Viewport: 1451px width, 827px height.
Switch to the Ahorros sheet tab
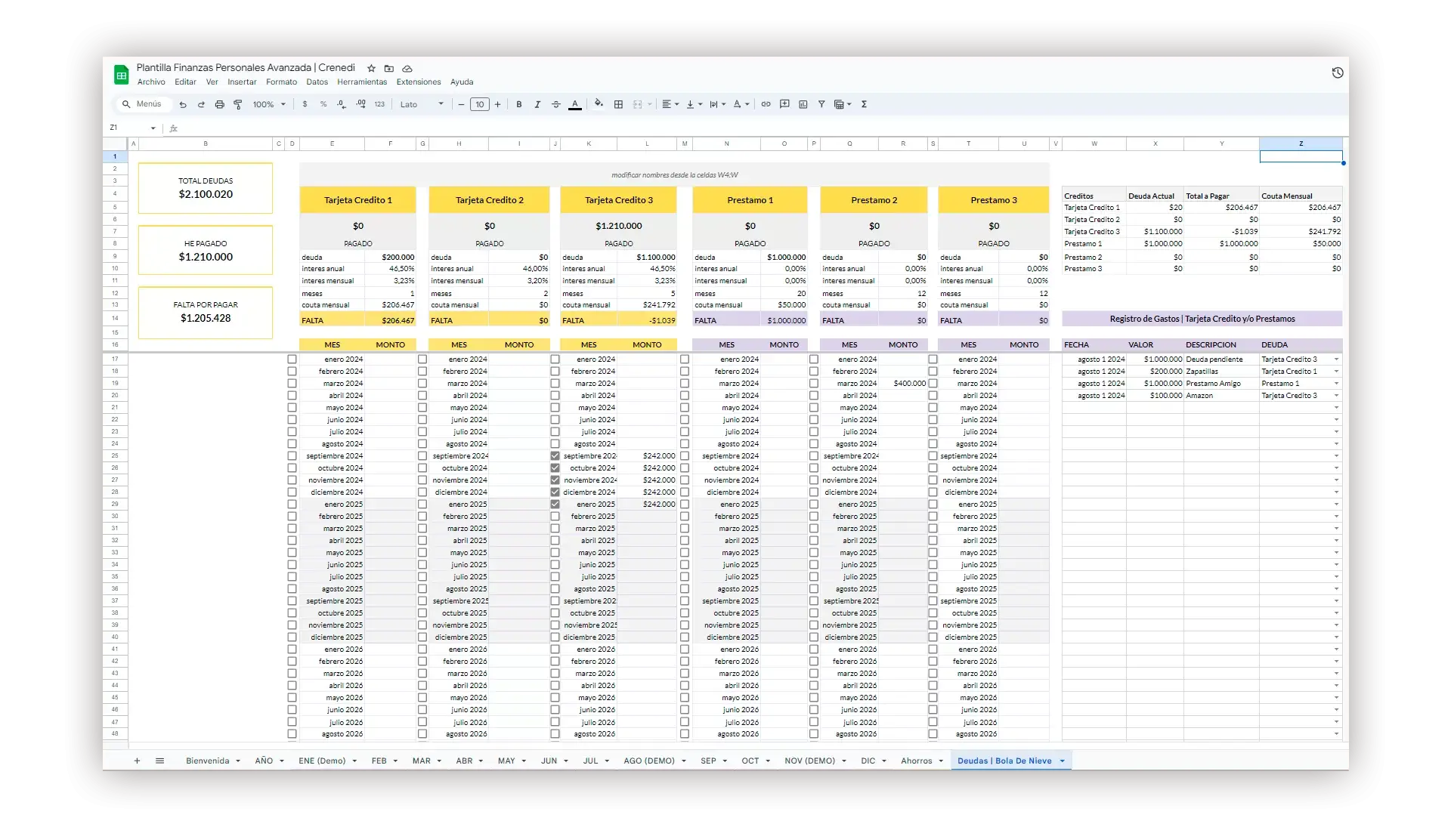916,761
